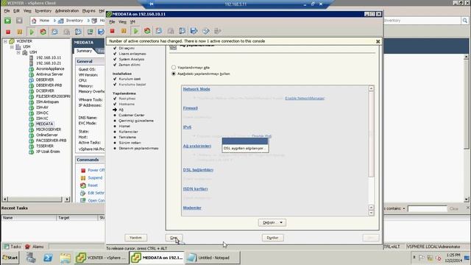Image resolution: width=471 pixels, height=265 pixels.
Task: Open snapshot manager icon in MEDDATA console toolbar
Action: [x=183, y=31]
